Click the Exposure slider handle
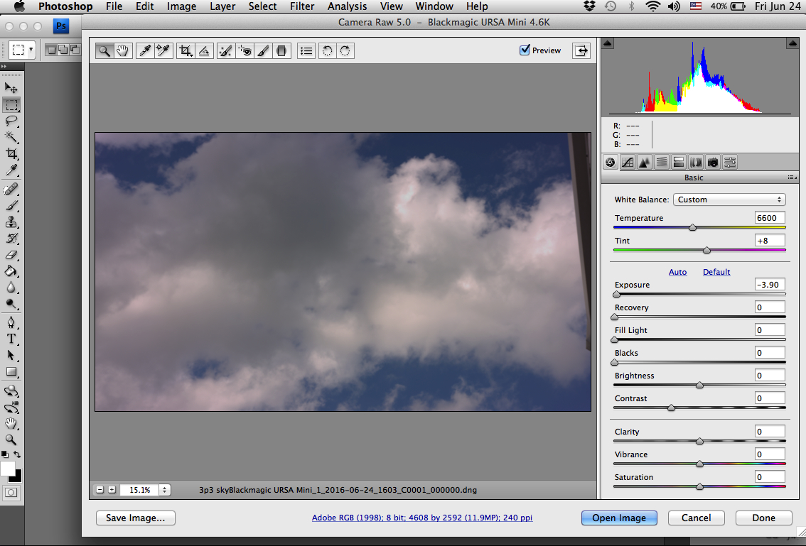Viewport: 806px width, 546px height. tap(616, 295)
